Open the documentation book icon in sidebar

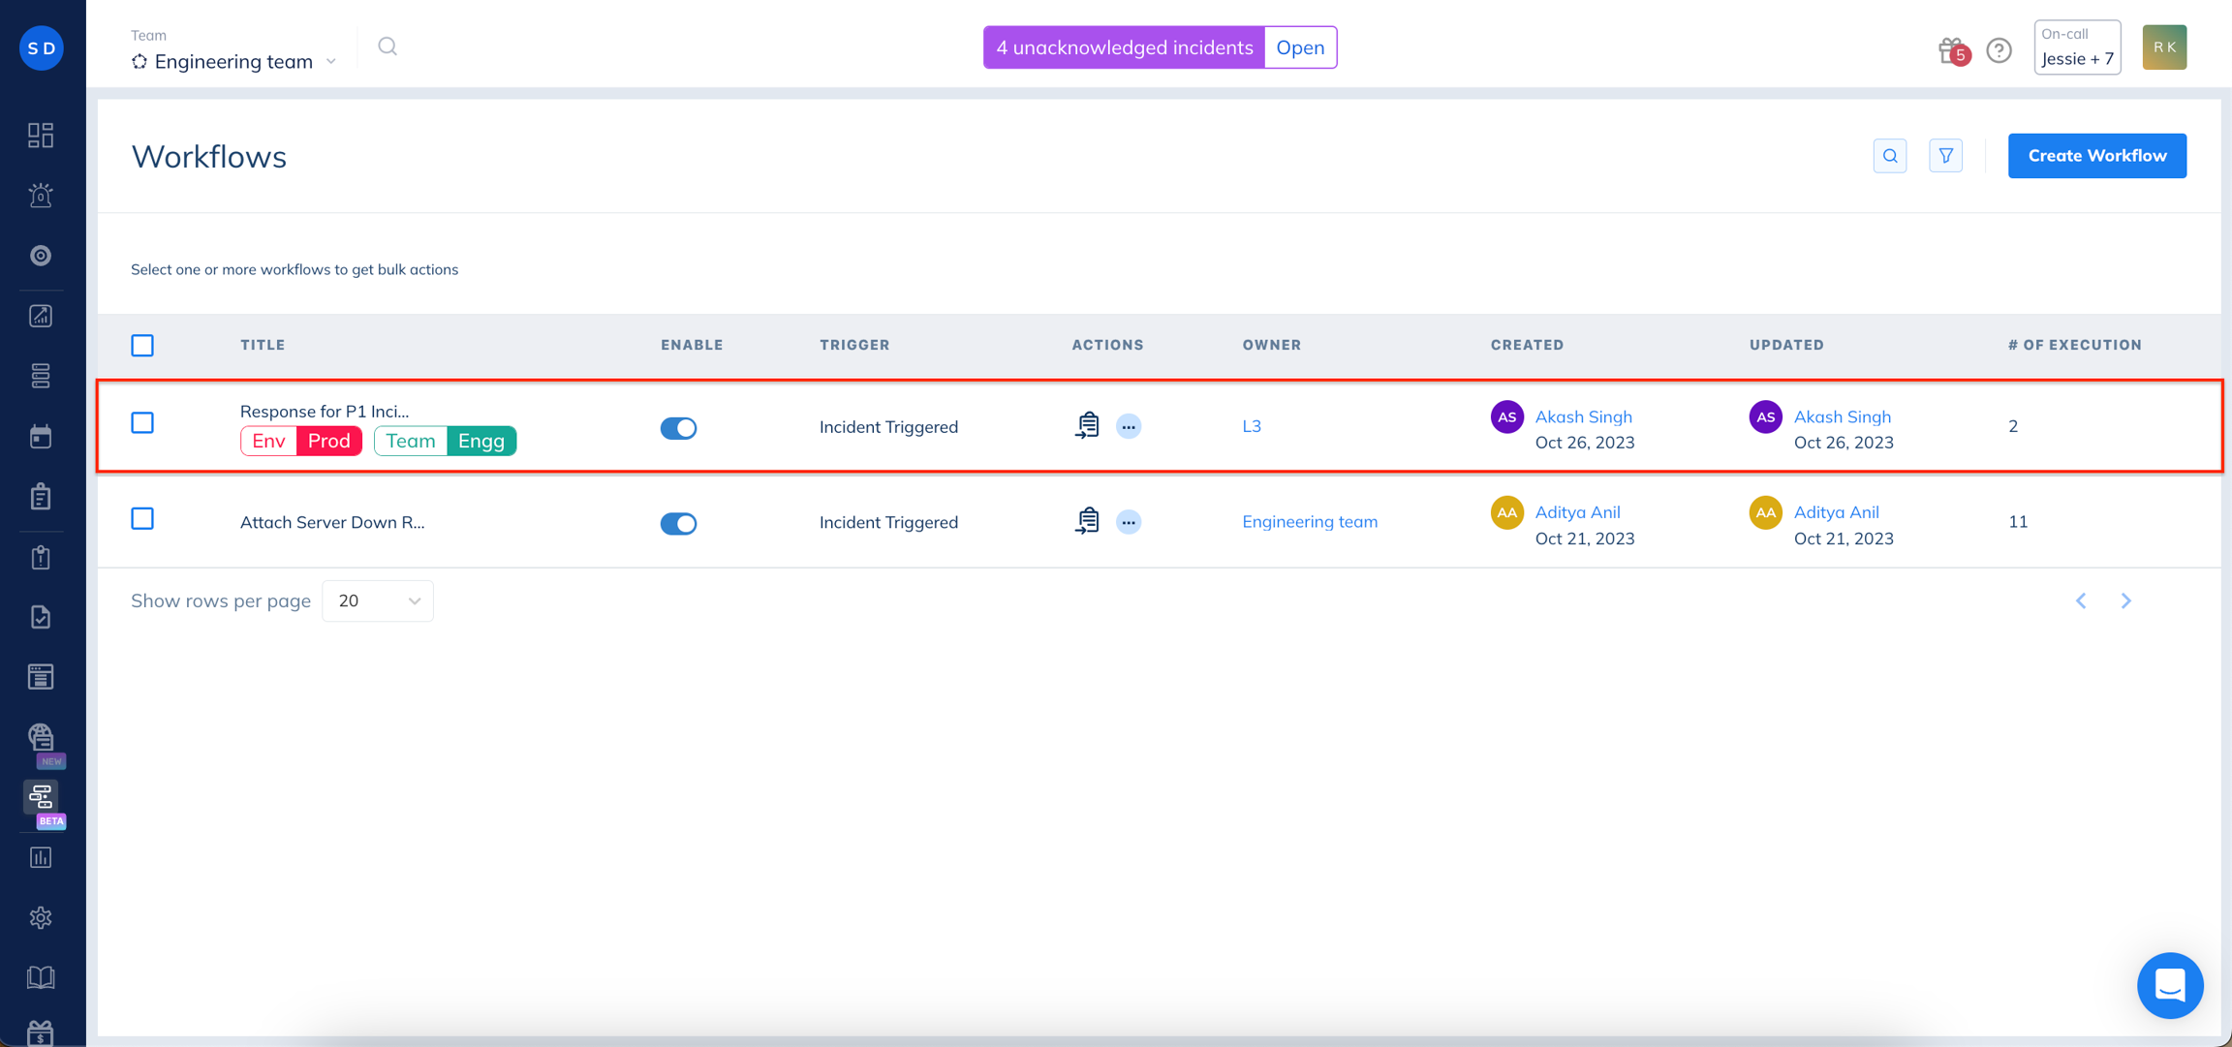[x=41, y=978]
